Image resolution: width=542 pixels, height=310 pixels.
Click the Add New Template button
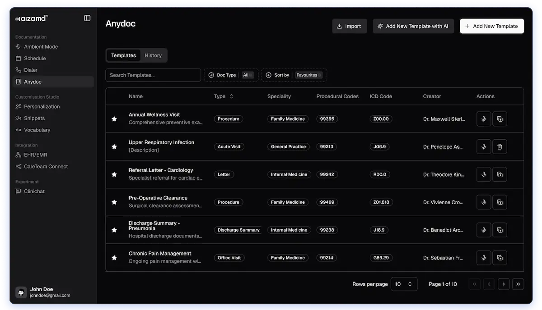492,26
